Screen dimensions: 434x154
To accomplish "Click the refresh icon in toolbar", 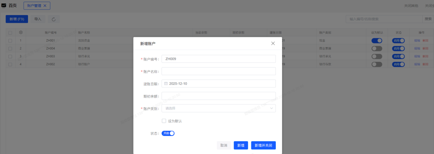I will tap(54, 19).
